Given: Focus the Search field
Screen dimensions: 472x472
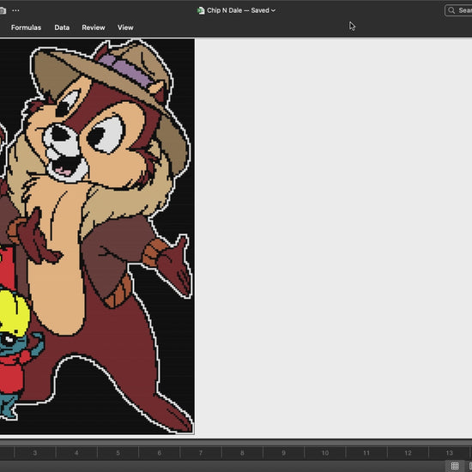Looking at the screenshot, I should click(x=458, y=10).
